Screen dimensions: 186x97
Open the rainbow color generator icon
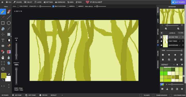click(x=162, y=84)
